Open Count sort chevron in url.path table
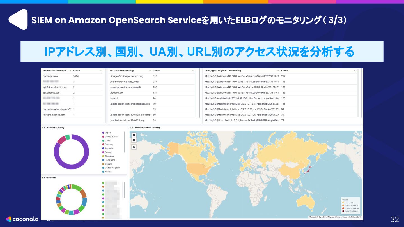This screenshot has height=227, width=404. 192,70
